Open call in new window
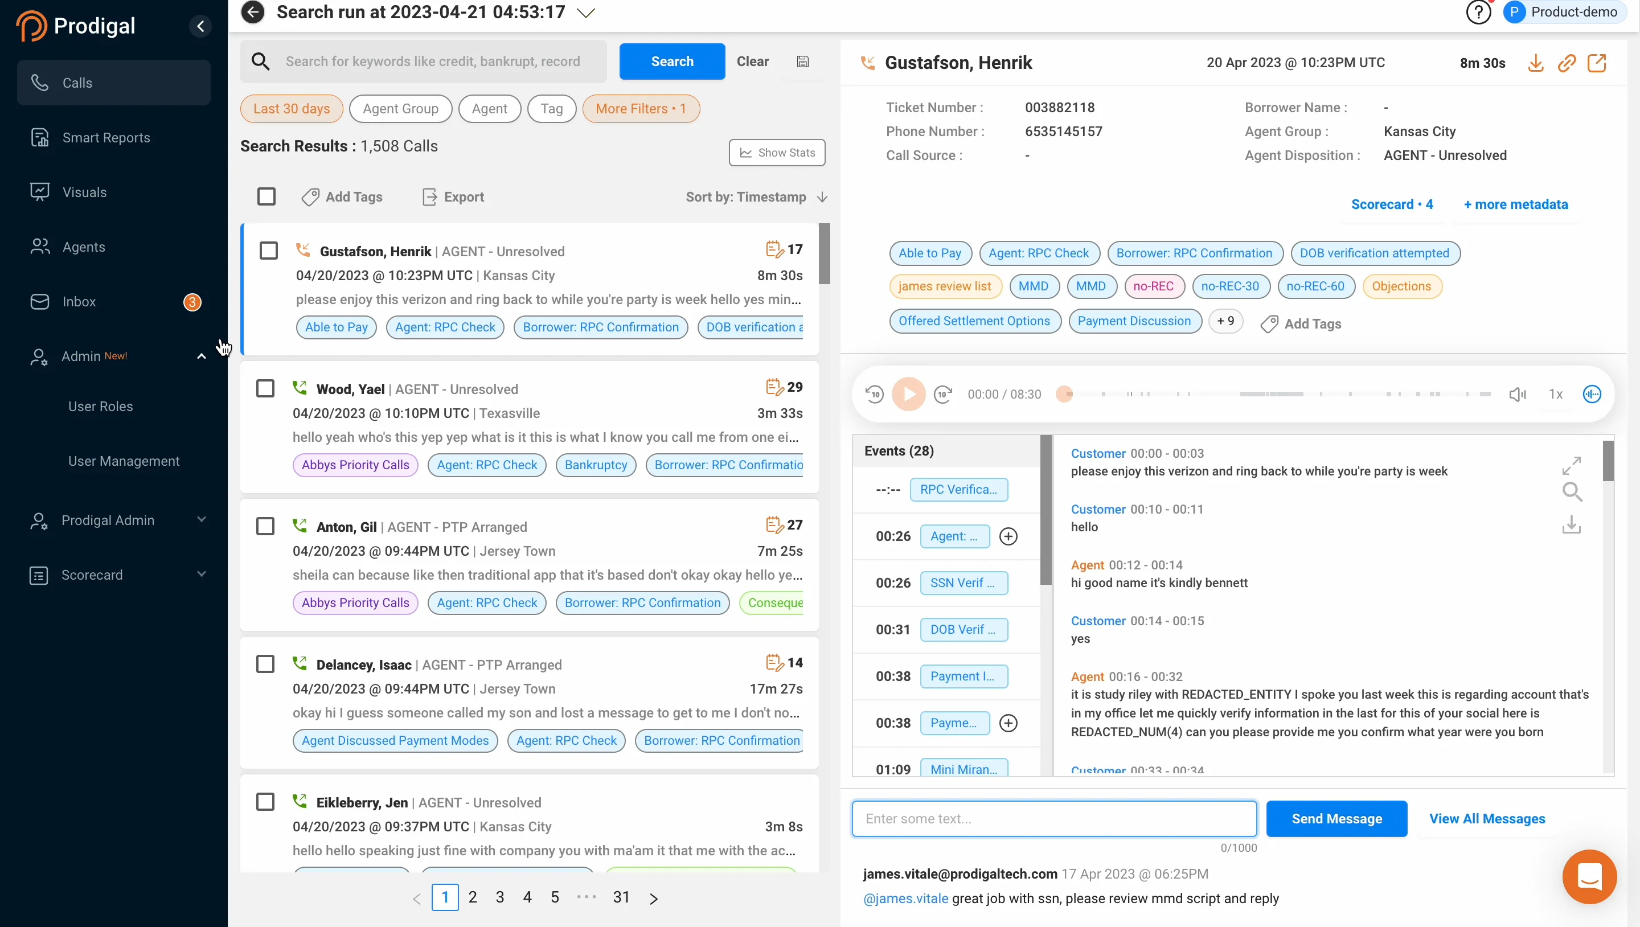Screen dimensions: 1640x927 [1597, 63]
